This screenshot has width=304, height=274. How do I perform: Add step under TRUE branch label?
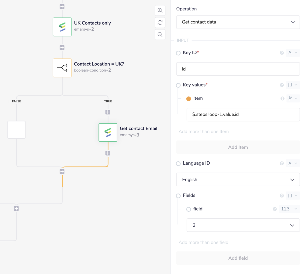point(108,112)
